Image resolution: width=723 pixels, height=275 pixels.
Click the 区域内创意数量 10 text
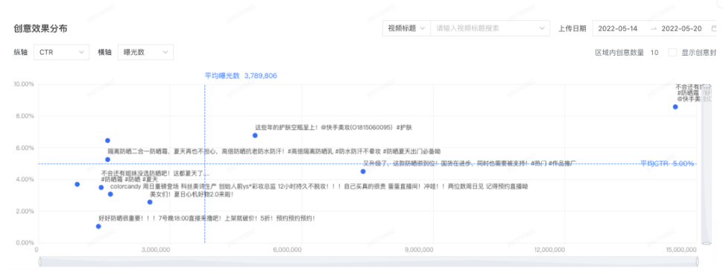tap(627, 53)
